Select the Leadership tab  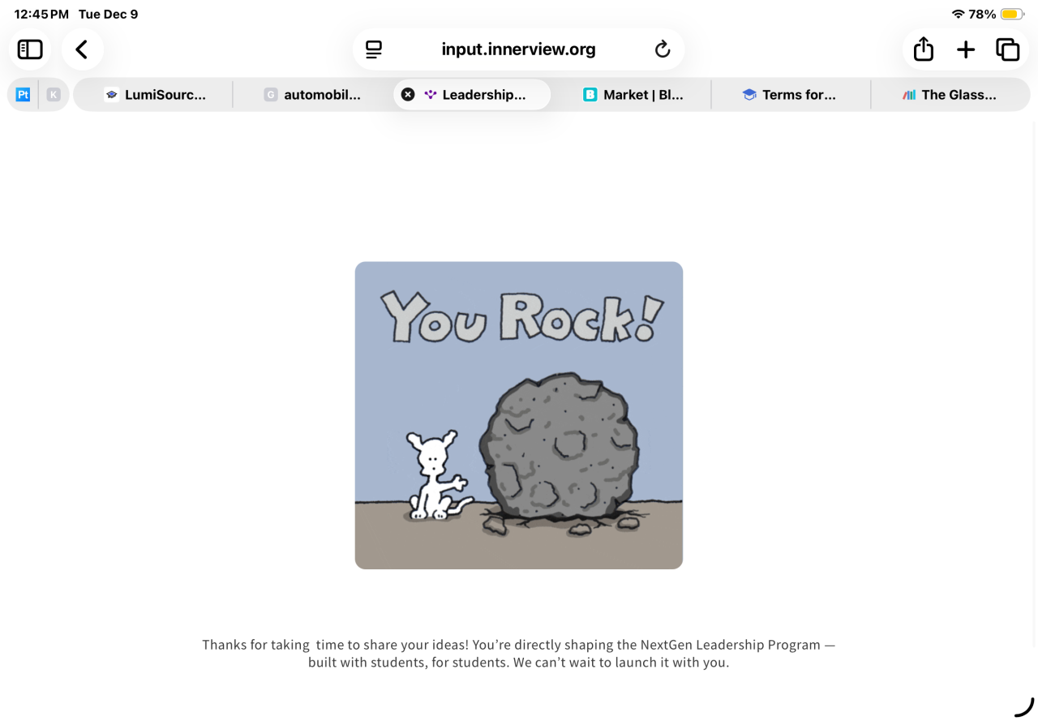[472, 95]
